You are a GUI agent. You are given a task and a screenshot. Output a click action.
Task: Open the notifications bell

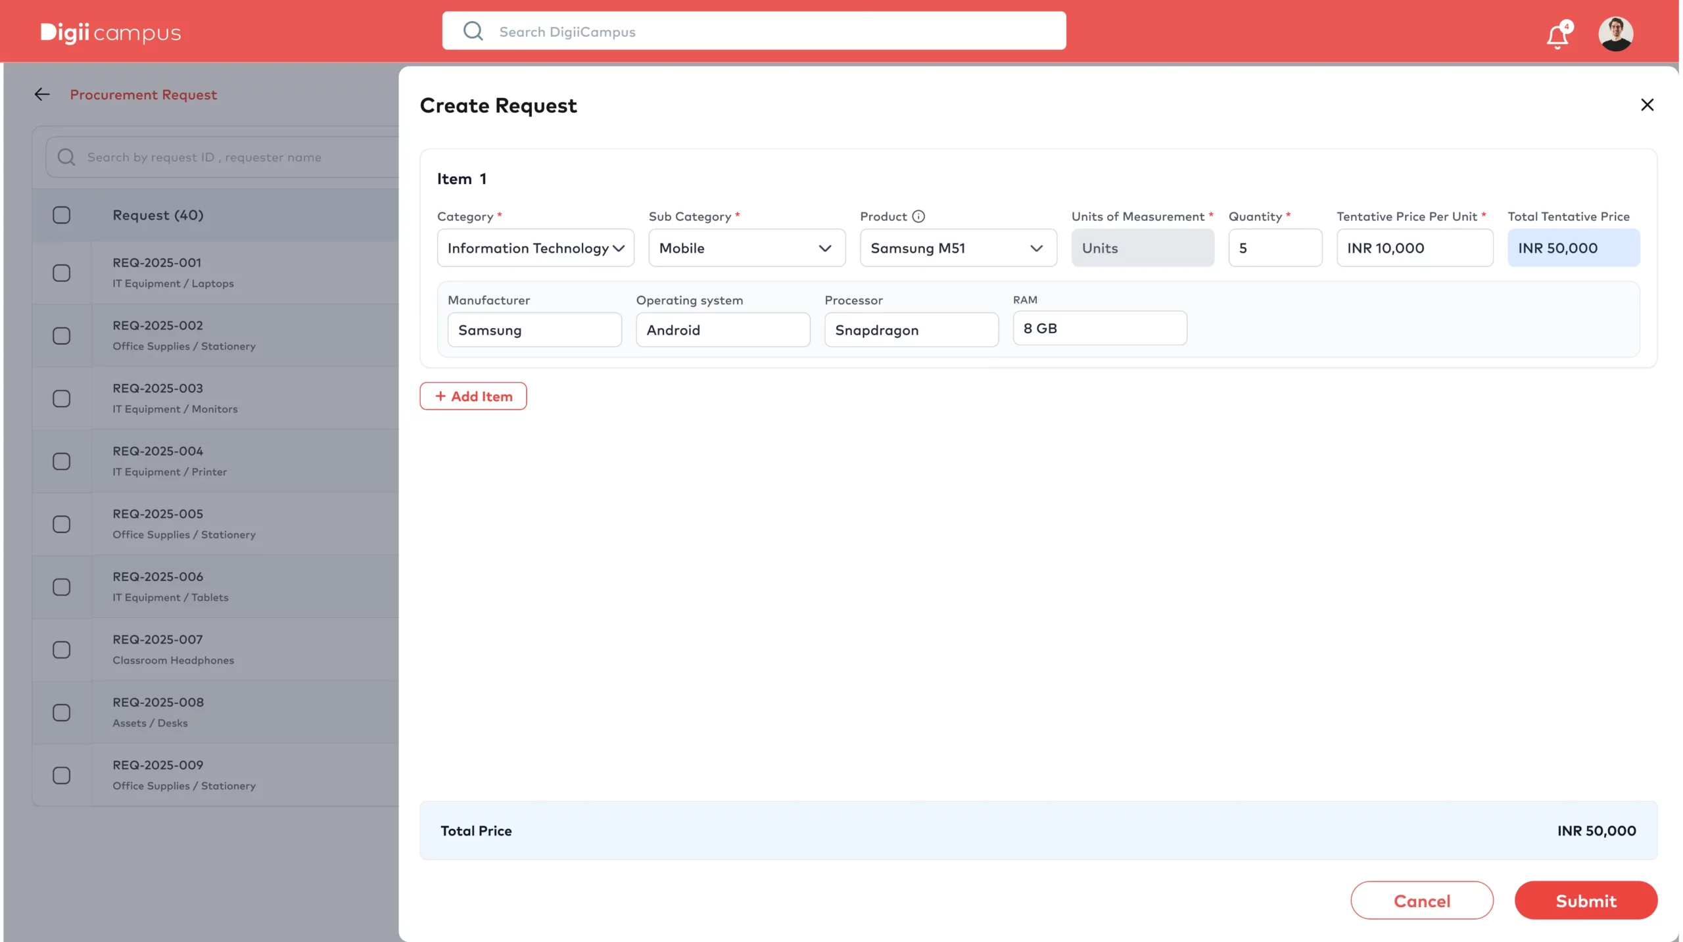tap(1557, 35)
